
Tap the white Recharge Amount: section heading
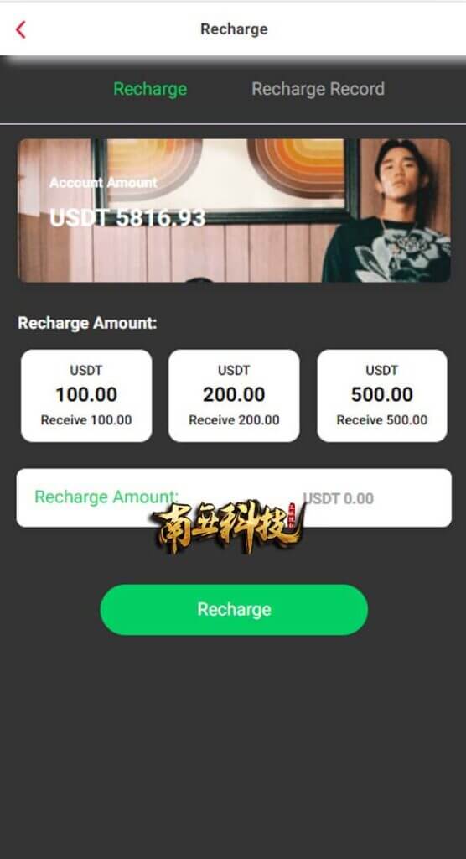point(88,323)
